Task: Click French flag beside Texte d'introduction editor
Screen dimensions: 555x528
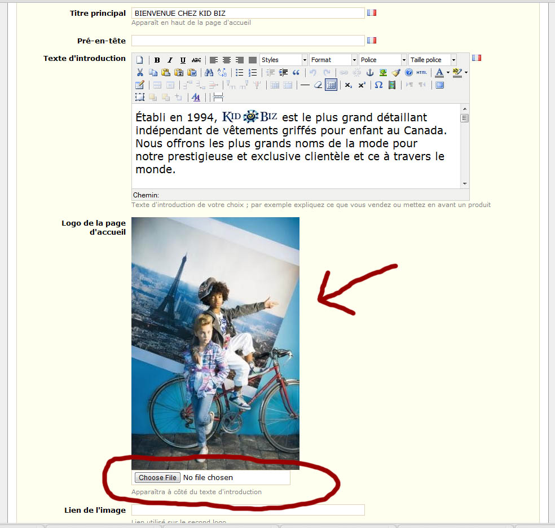Action: [x=477, y=58]
